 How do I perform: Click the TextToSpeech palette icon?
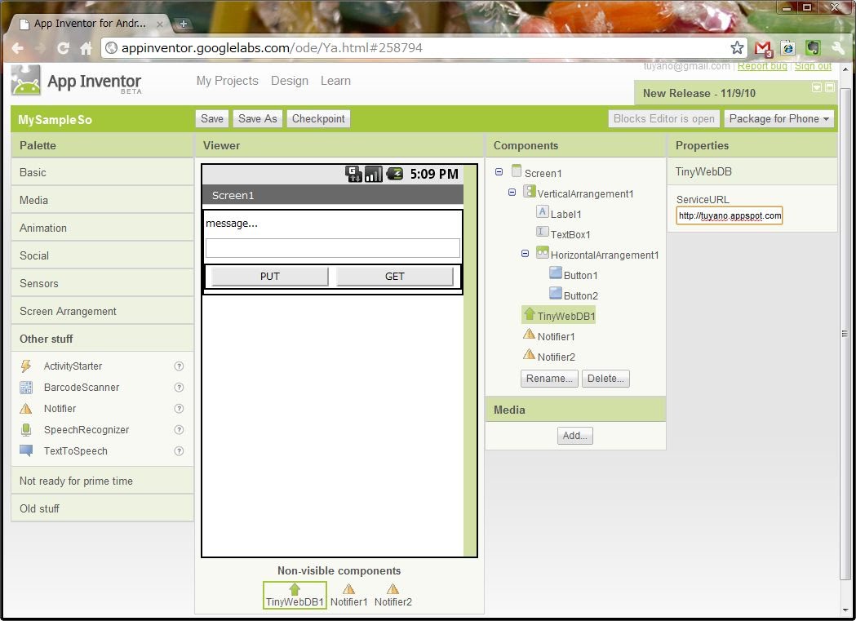[x=26, y=451]
